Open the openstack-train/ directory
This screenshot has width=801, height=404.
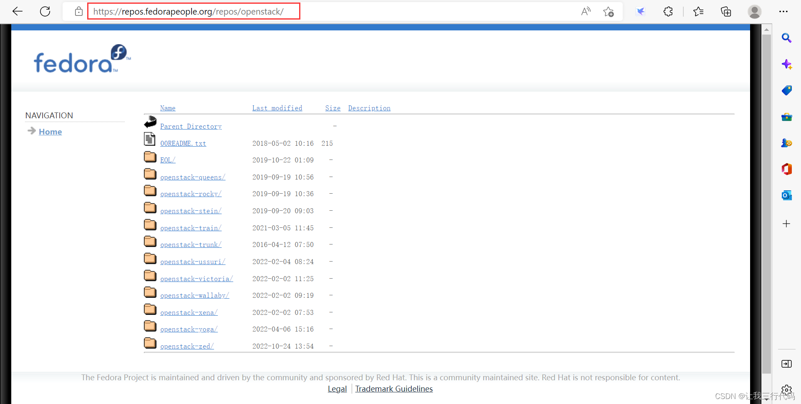click(x=191, y=228)
